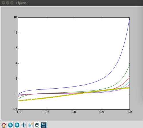
Task: Go forward to next view arrow
Action: (x=17, y=125)
